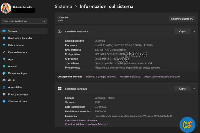
Task: Click the Privacy e sicurezza shield icon
Action: [x=4, y=94]
